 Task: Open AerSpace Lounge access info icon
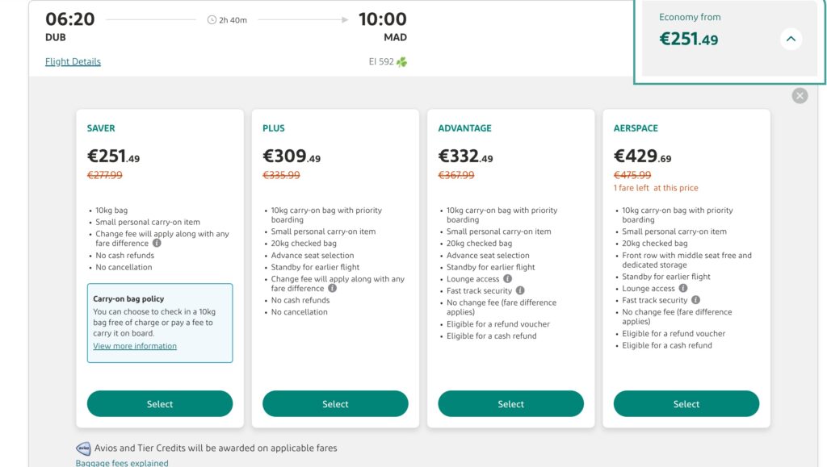coord(683,288)
